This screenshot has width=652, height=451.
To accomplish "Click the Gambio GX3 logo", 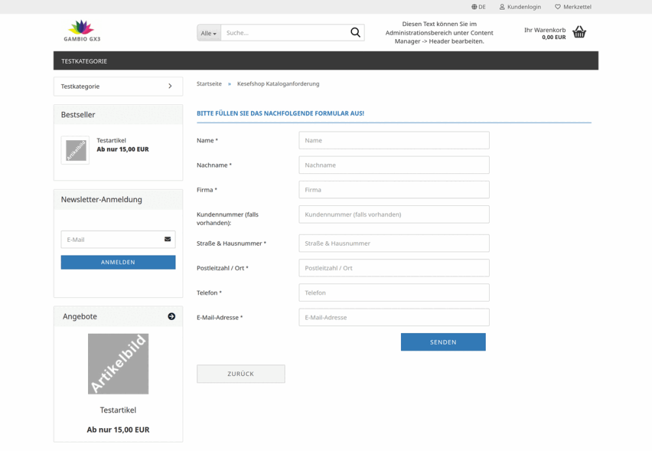I will tap(82, 31).
